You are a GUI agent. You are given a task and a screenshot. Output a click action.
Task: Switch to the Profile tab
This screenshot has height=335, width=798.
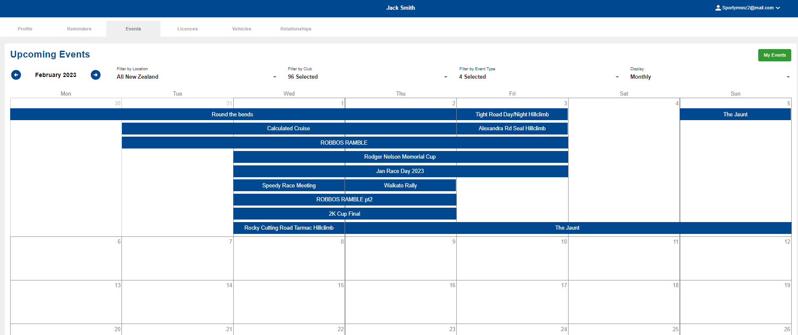[x=25, y=29]
